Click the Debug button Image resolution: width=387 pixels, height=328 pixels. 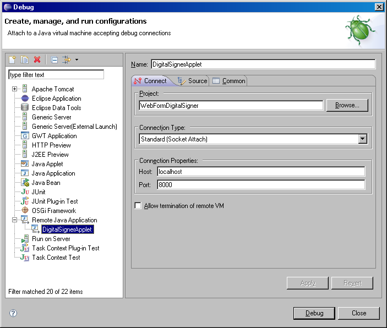coord(314,313)
